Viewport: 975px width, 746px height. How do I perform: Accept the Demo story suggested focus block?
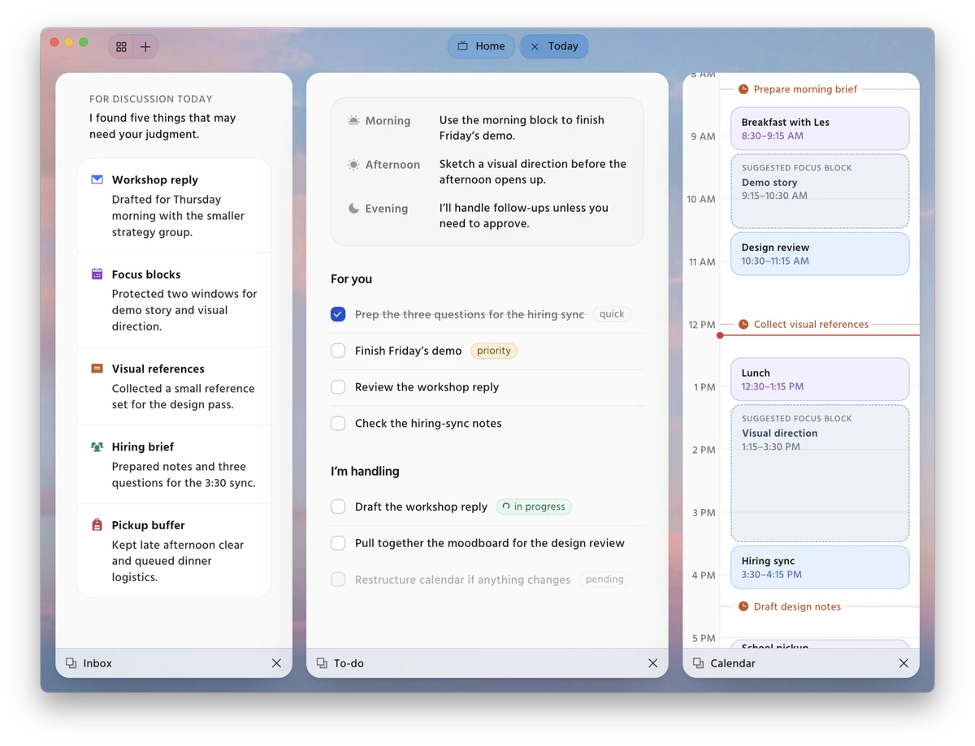820,191
